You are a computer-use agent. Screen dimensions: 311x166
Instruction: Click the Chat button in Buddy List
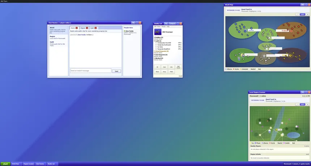pyautogui.click(x=164, y=67)
